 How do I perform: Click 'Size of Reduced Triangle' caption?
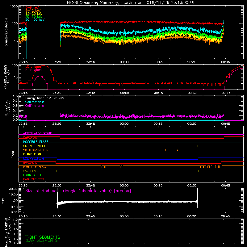pyautogui.click(x=78, y=191)
